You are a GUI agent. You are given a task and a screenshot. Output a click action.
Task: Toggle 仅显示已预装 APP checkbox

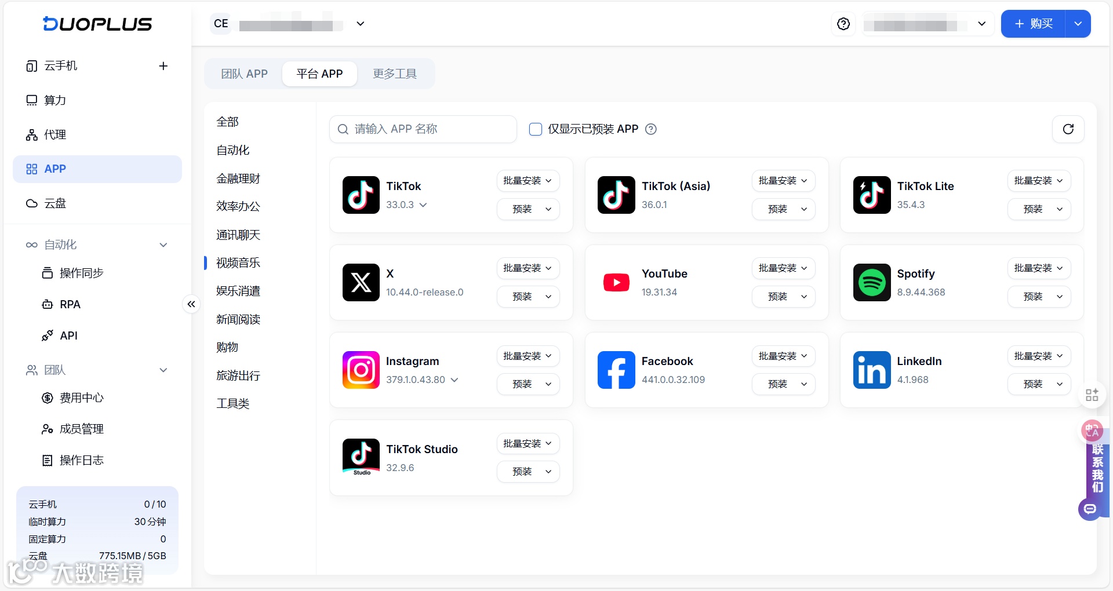tap(536, 129)
